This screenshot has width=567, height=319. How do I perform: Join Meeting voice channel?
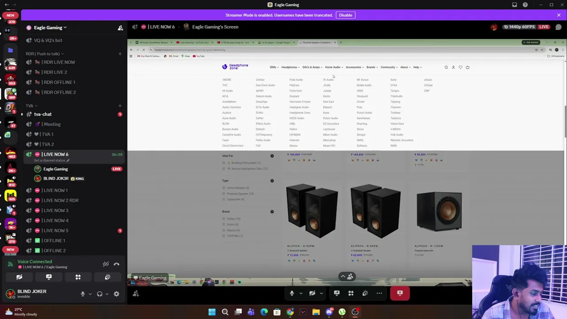[x=74, y=124]
